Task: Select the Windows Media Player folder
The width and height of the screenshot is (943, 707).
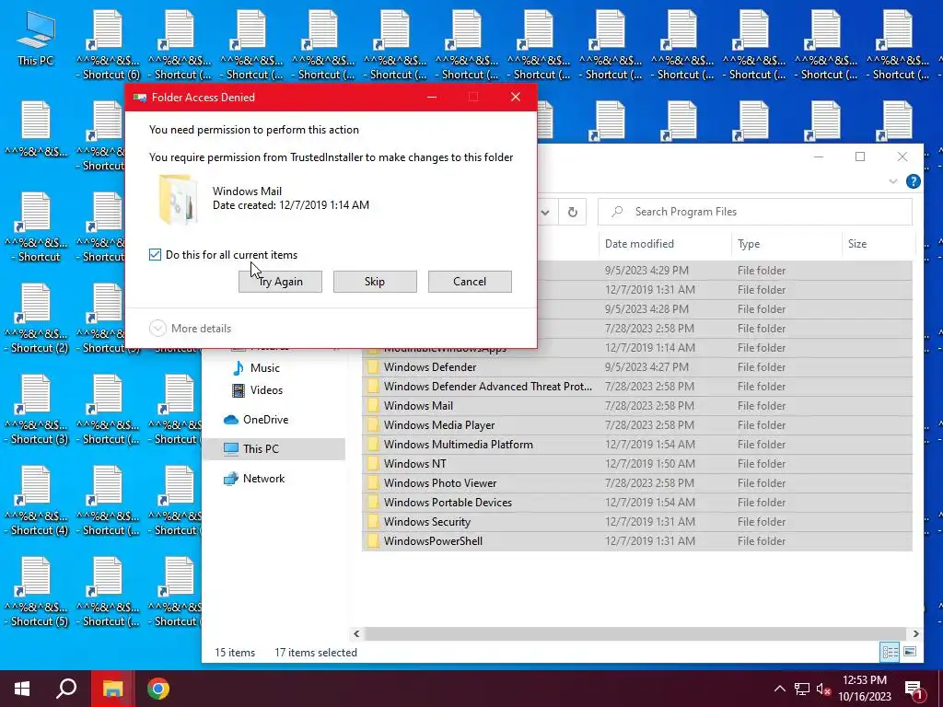Action: (x=637, y=425)
